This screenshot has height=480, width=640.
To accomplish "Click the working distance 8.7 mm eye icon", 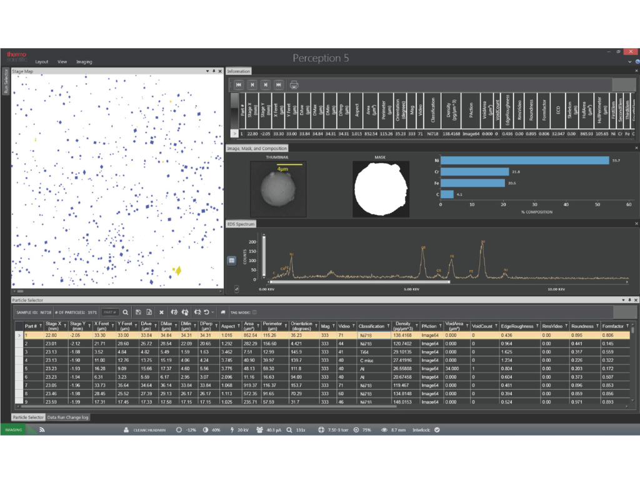I will [384, 430].
